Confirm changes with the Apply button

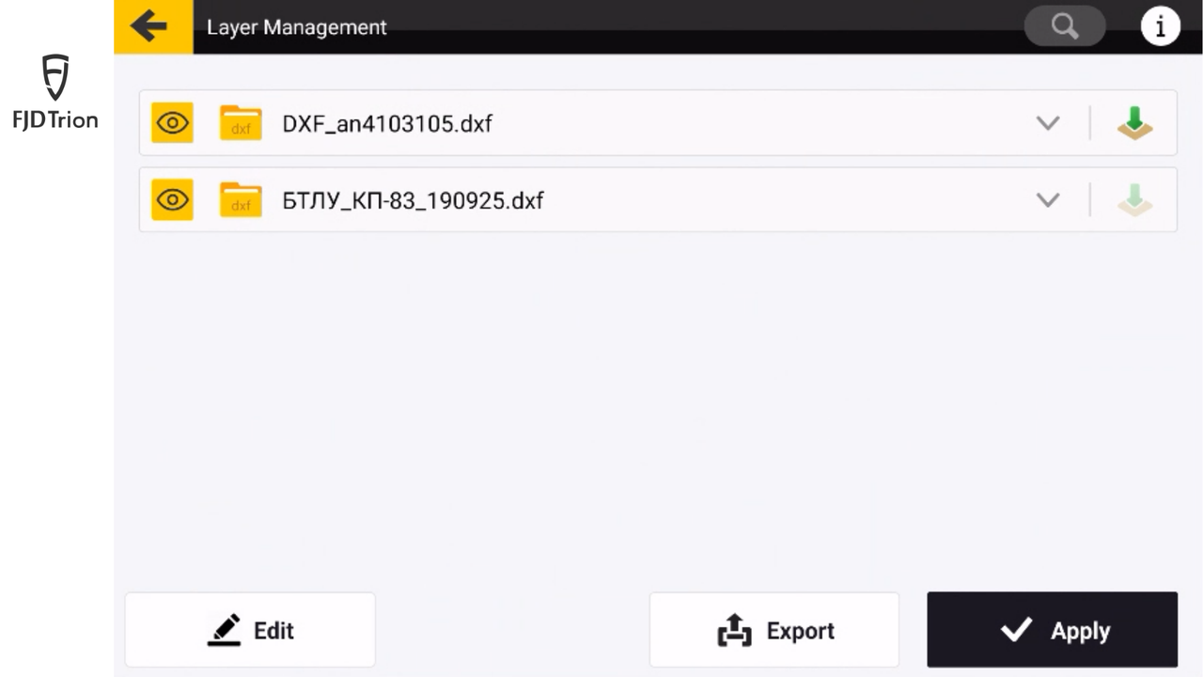[1053, 630]
